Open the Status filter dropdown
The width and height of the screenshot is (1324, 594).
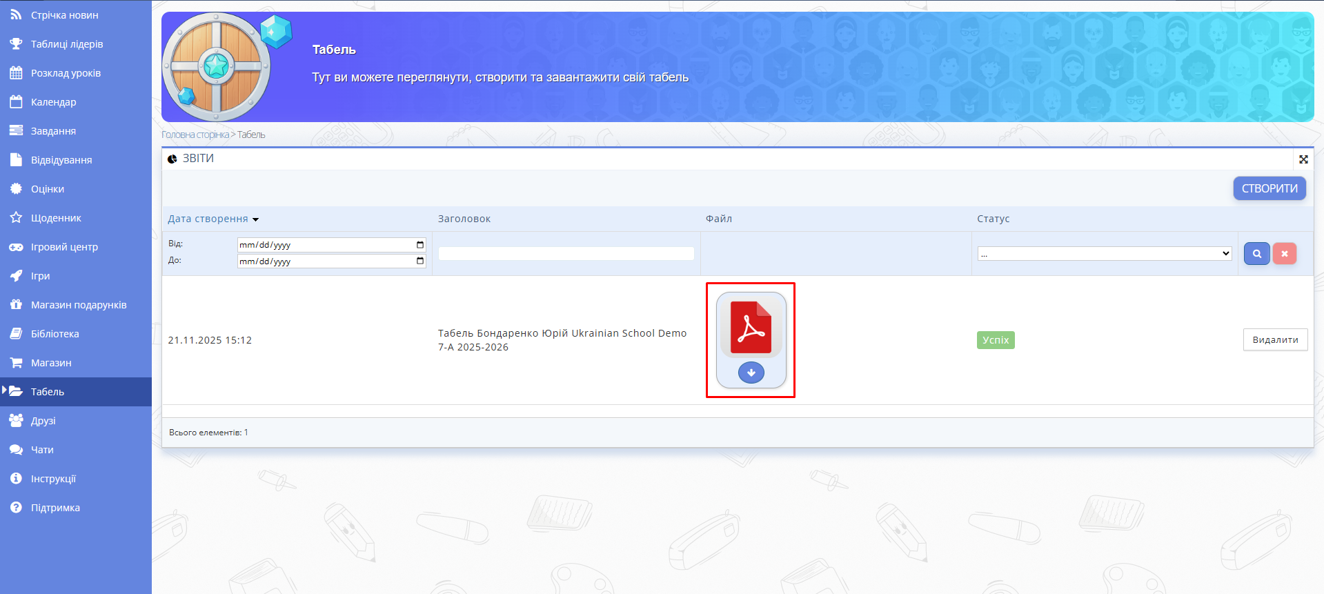click(1104, 254)
